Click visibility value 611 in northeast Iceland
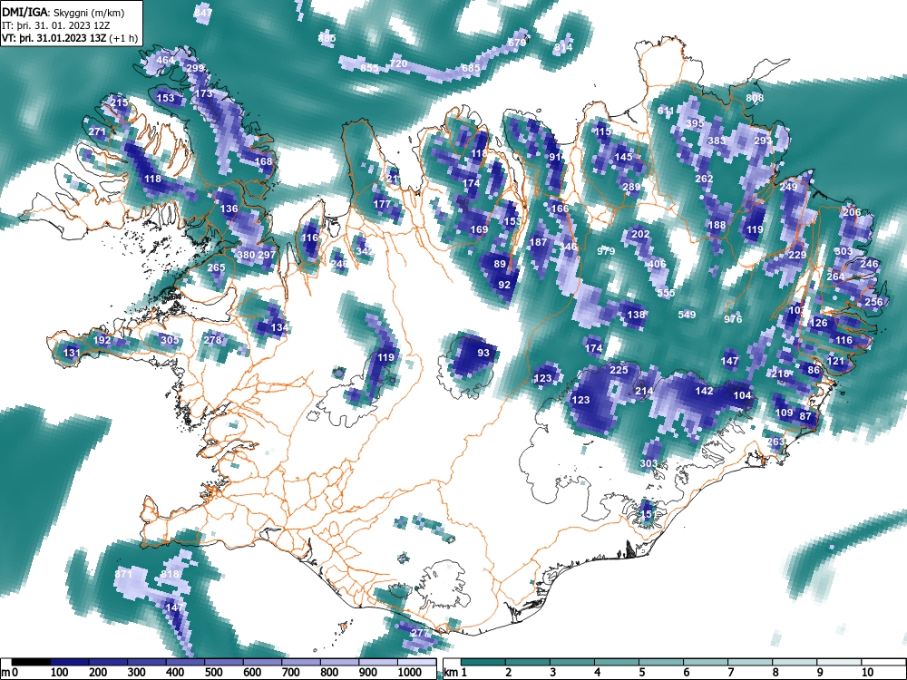This screenshot has width=907, height=680. click(x=666, y=111)
